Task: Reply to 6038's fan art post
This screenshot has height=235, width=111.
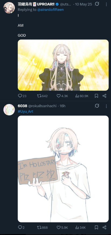Action: pos(21,227)
